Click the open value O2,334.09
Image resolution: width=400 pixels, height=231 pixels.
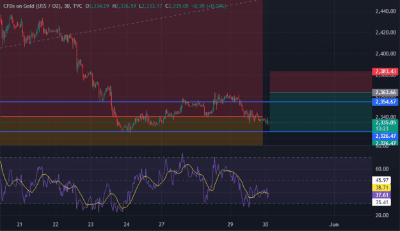[x=97, y=6]
